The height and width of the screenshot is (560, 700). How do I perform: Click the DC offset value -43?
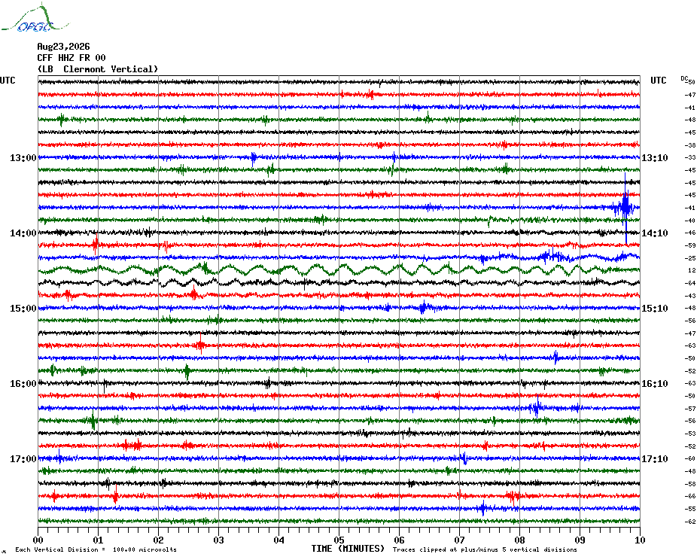(x=690, y=296)
